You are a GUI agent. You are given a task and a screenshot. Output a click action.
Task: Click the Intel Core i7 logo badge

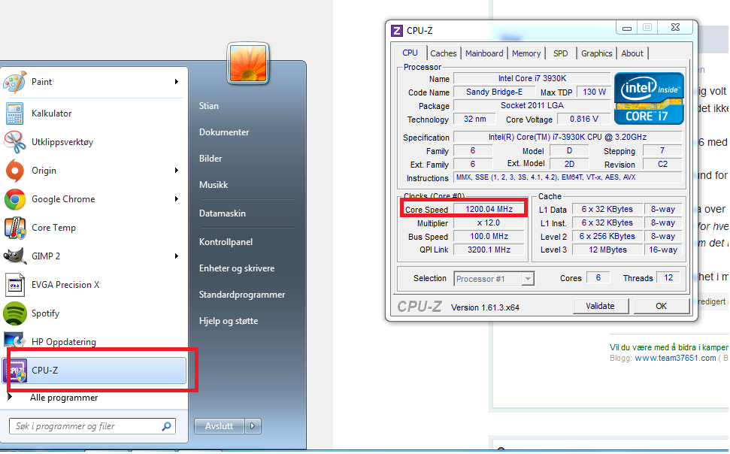point(649,98)
